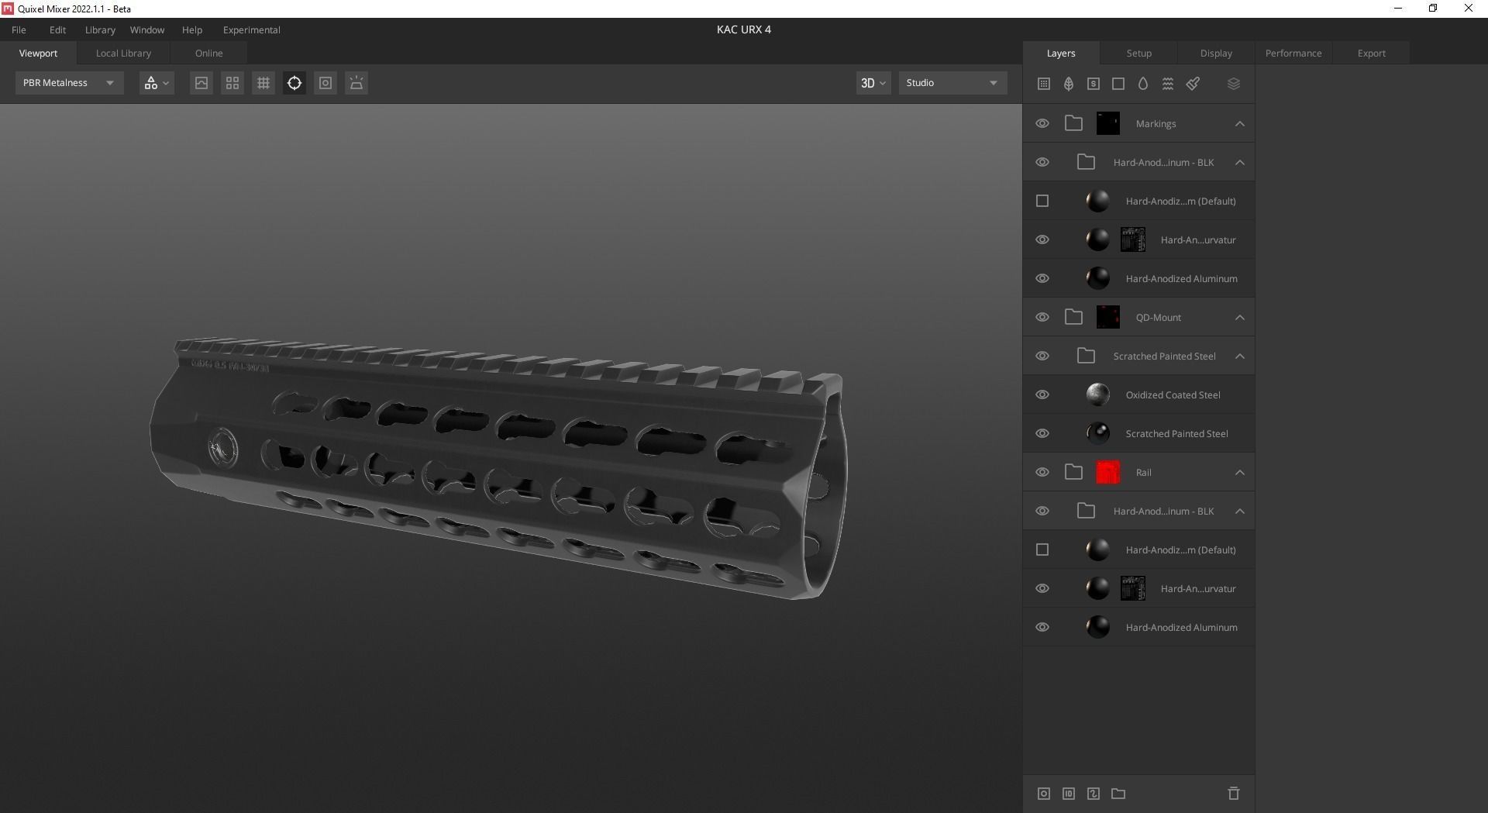
Task: Add a noise layer wave icon
Action: click(x=1168, y=84)
